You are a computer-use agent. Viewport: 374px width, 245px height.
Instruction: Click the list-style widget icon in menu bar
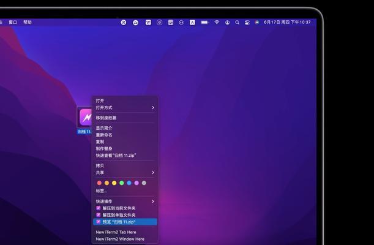(171, 23)
